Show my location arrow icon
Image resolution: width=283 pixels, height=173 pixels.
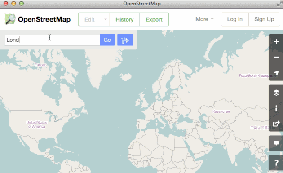pos(276,73)
